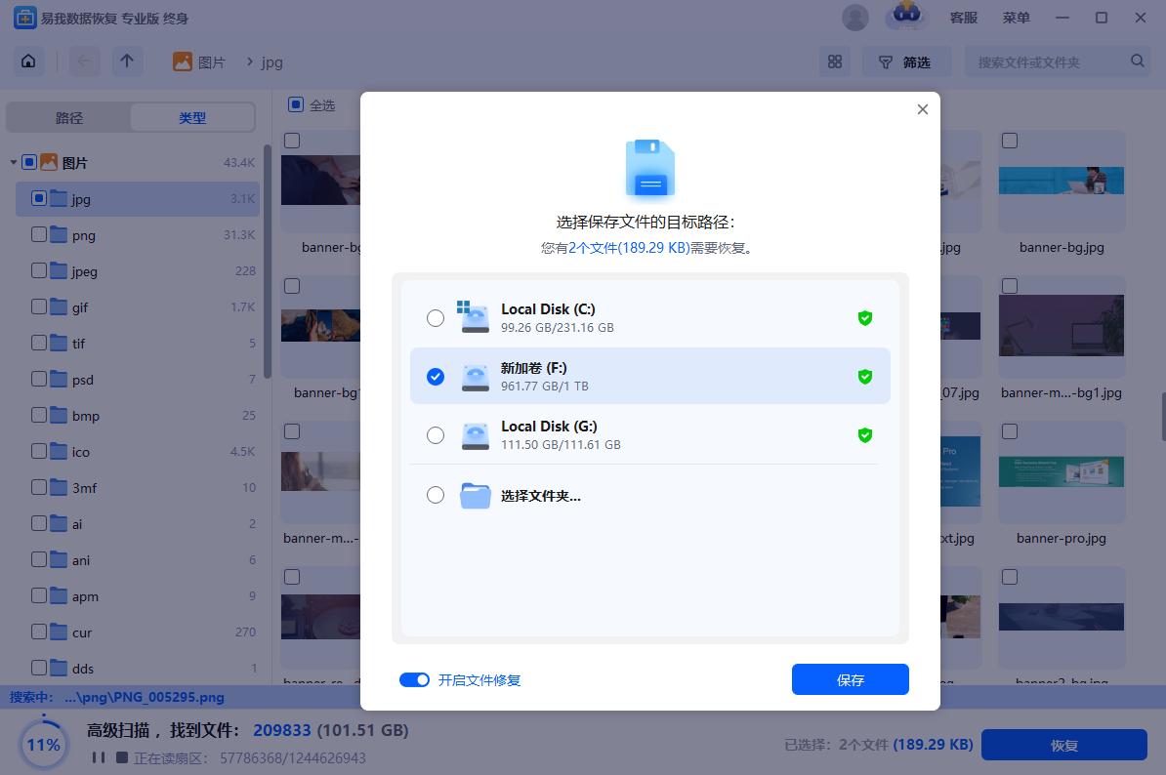Open the 菜单 menu
This screenshot has height=775, width=1166.
(1016, 18)
